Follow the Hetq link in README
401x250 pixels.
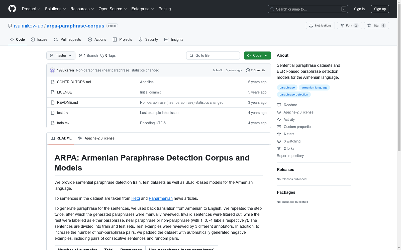(x=136, y=198)
